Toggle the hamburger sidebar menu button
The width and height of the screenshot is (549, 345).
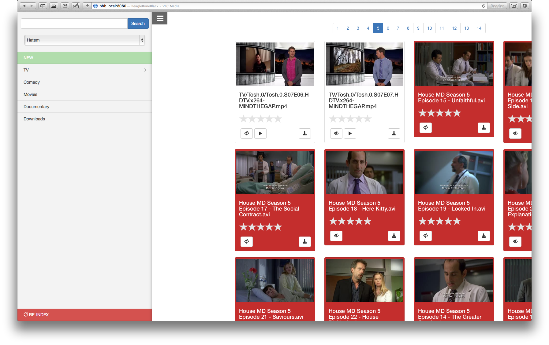click(160, 18)
